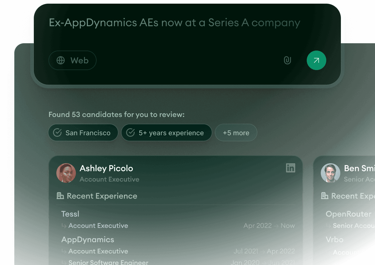Open Ashley Picolo's LinkedIn icon
This screenshot has height=265, width=375.
coord(290,168)
